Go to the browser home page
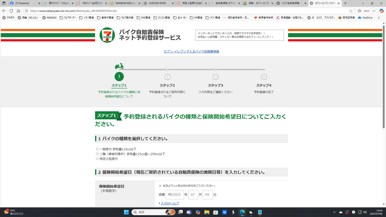This screenshot has width=386, height=217. click(18, 11)
